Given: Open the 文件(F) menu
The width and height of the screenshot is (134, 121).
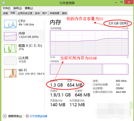Looking at the screenshot, I should point(7,8).
